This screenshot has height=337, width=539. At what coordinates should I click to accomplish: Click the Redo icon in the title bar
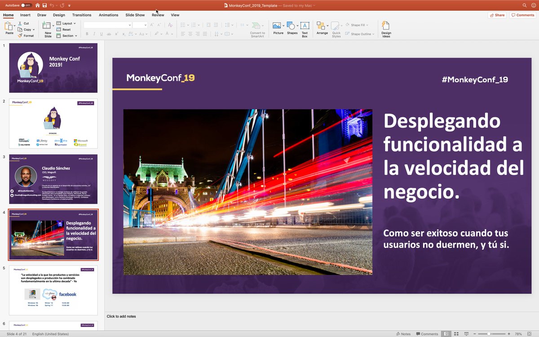click(62, 5)
